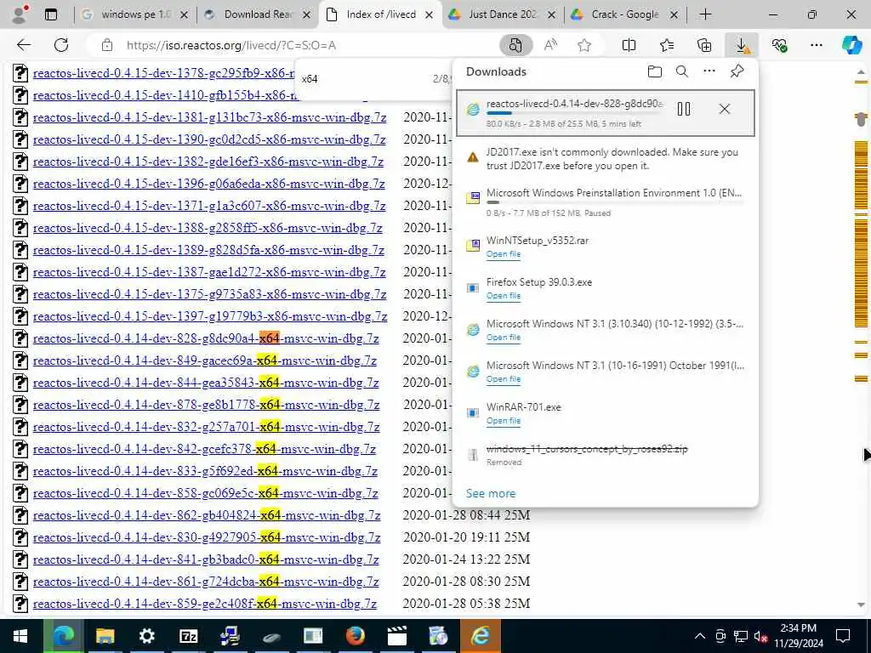Click the vertical scrollbar thumb
The image size is (871, 653).
(861, 118)
